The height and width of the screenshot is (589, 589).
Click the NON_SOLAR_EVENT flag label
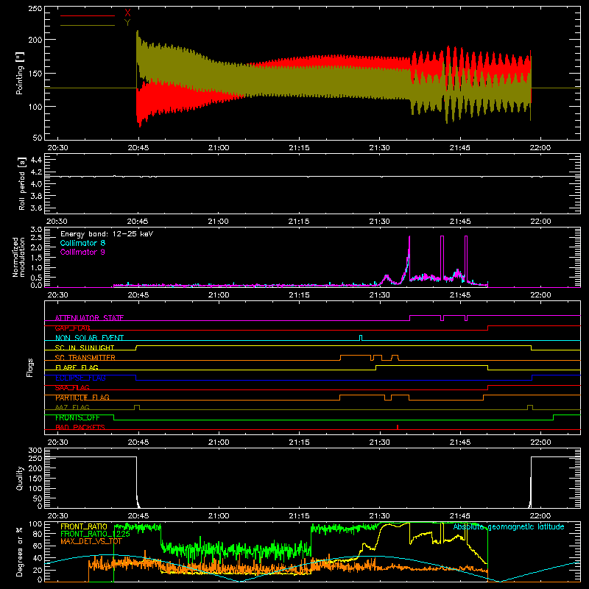[89, 338]
